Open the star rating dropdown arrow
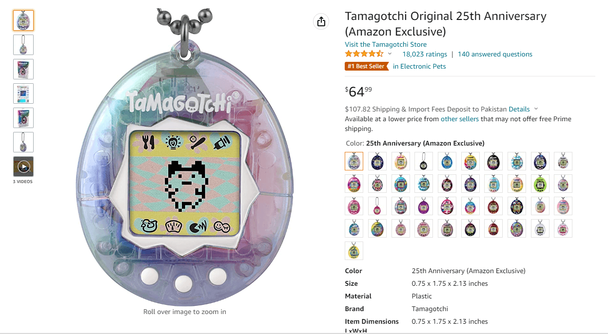Image resolution: width=608 pixels, height=334 pixels. point(390,54)
